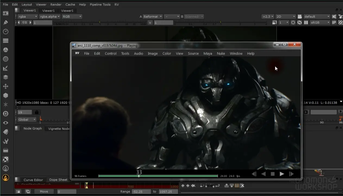Screen dimensions: 343x196
Task: Open the Particles nodes icon
Action: [5, 105]
